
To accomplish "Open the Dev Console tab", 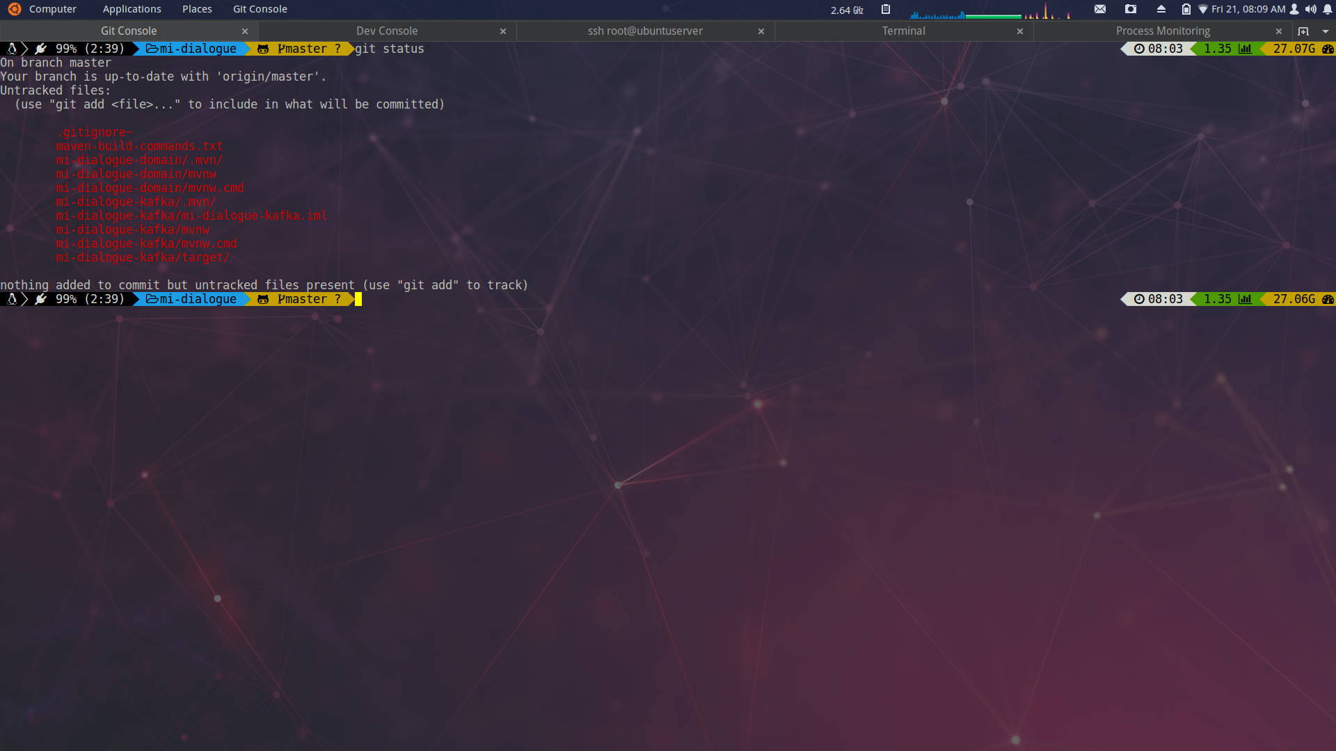I will point(386,31).
